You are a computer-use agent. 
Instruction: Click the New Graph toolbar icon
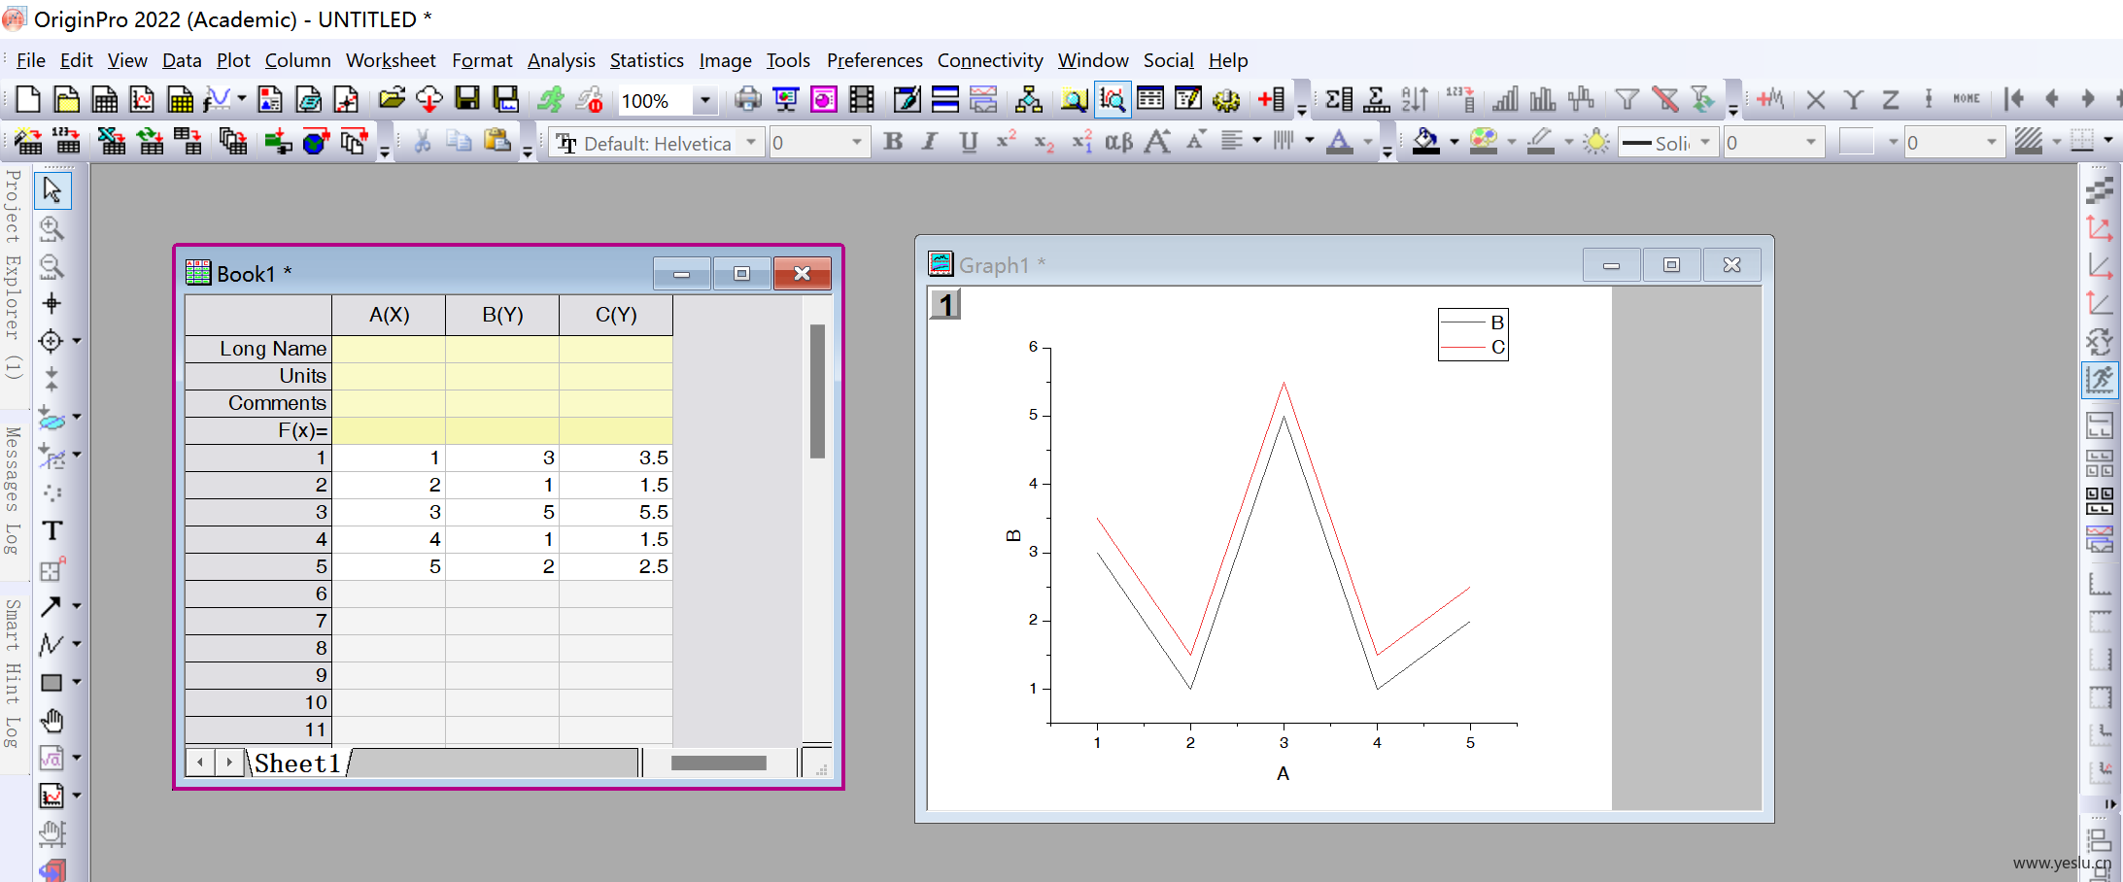[x=142, y=99]
